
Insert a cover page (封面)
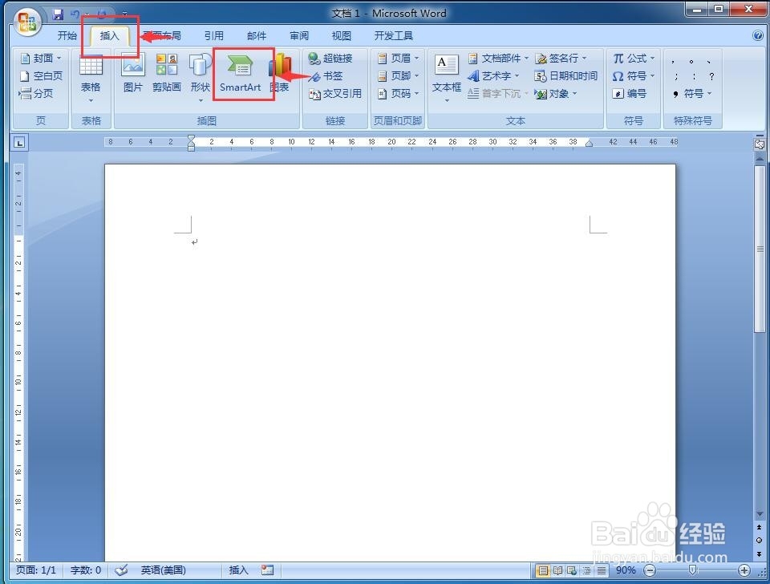pos(41,58)
